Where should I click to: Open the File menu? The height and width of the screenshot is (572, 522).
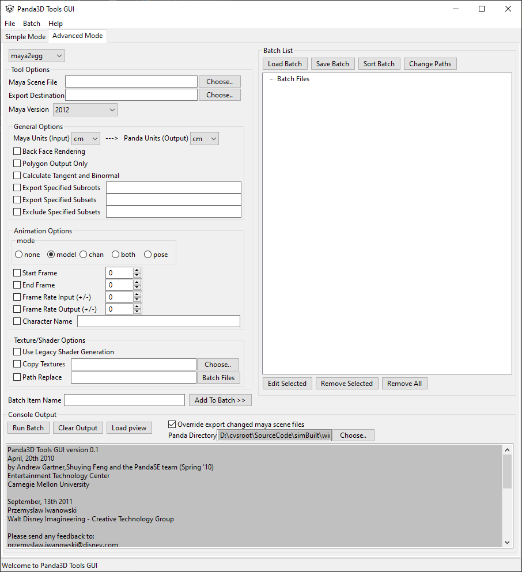tap(10, 24)
